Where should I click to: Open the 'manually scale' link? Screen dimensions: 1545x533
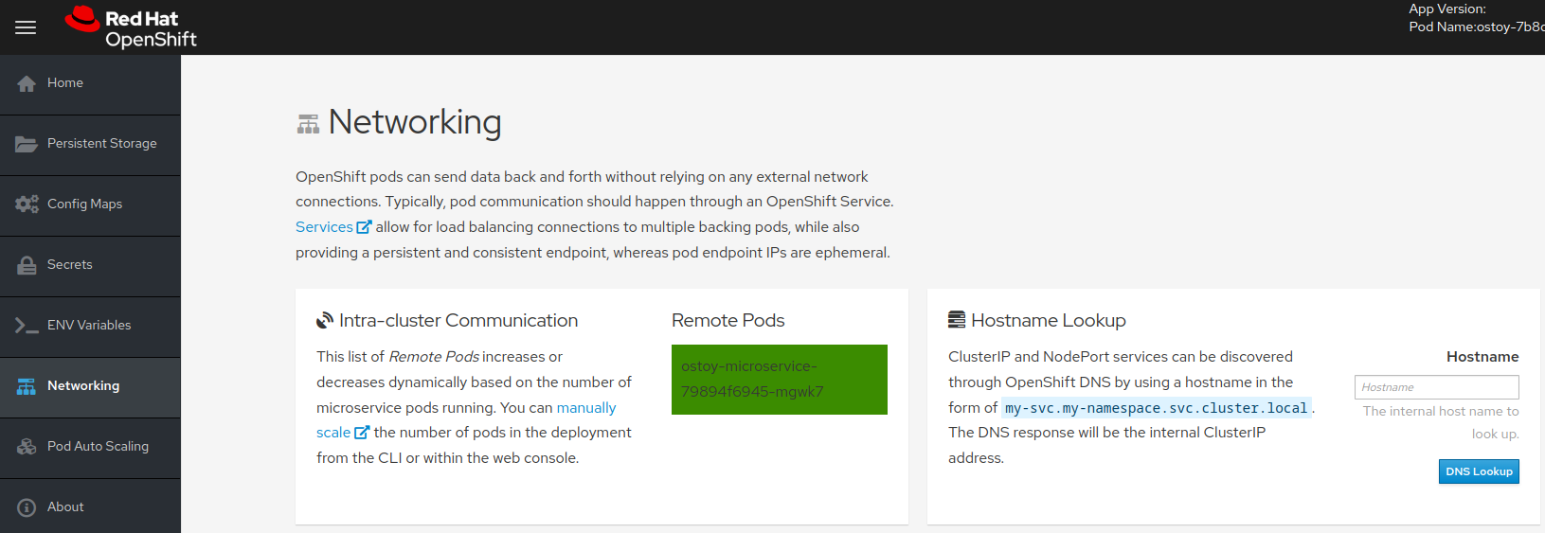[x=585, y=408]
